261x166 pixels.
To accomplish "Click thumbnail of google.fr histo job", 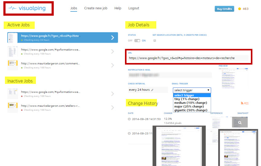I will coord(13,38).
